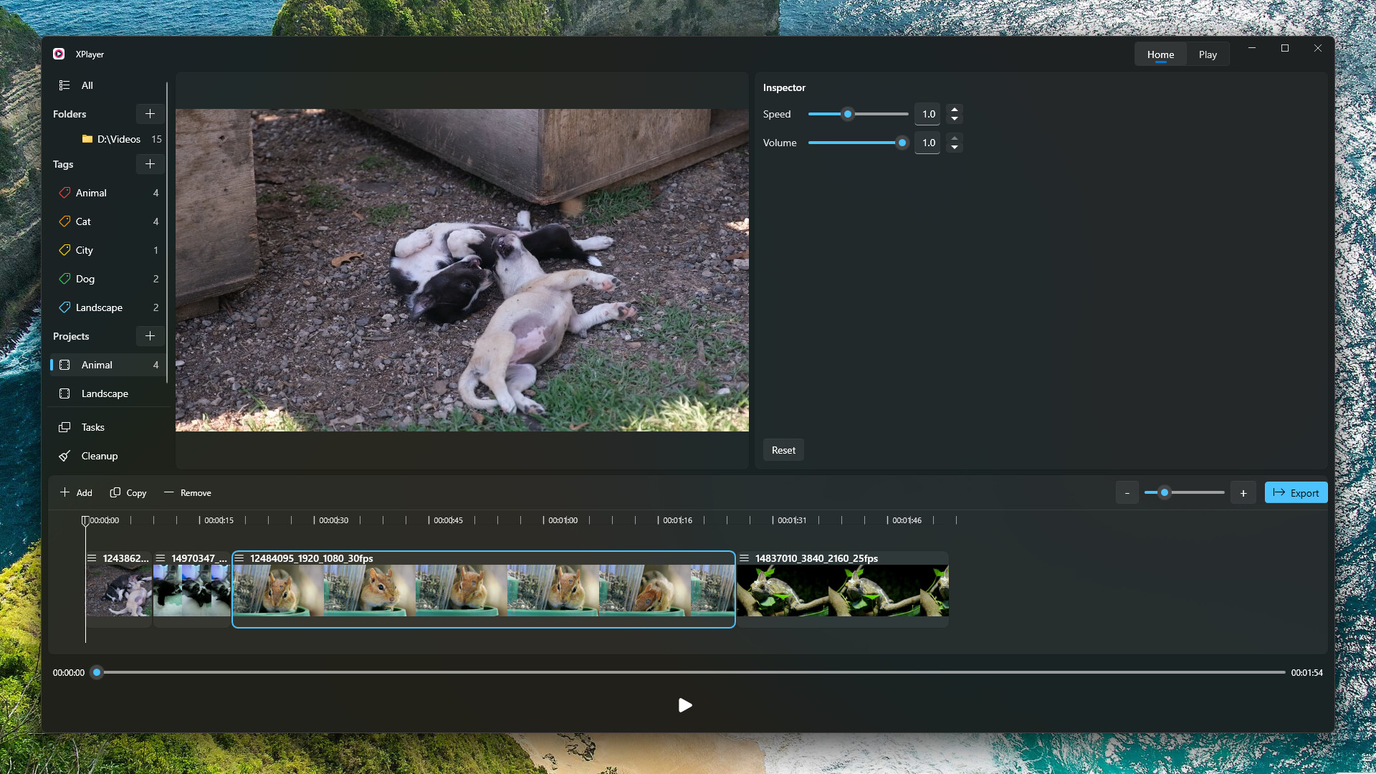The image size is (1376, 774).
Task: Click timeline zoom-out minus button
Action: pyautogui.click(x=1127, y=493)
